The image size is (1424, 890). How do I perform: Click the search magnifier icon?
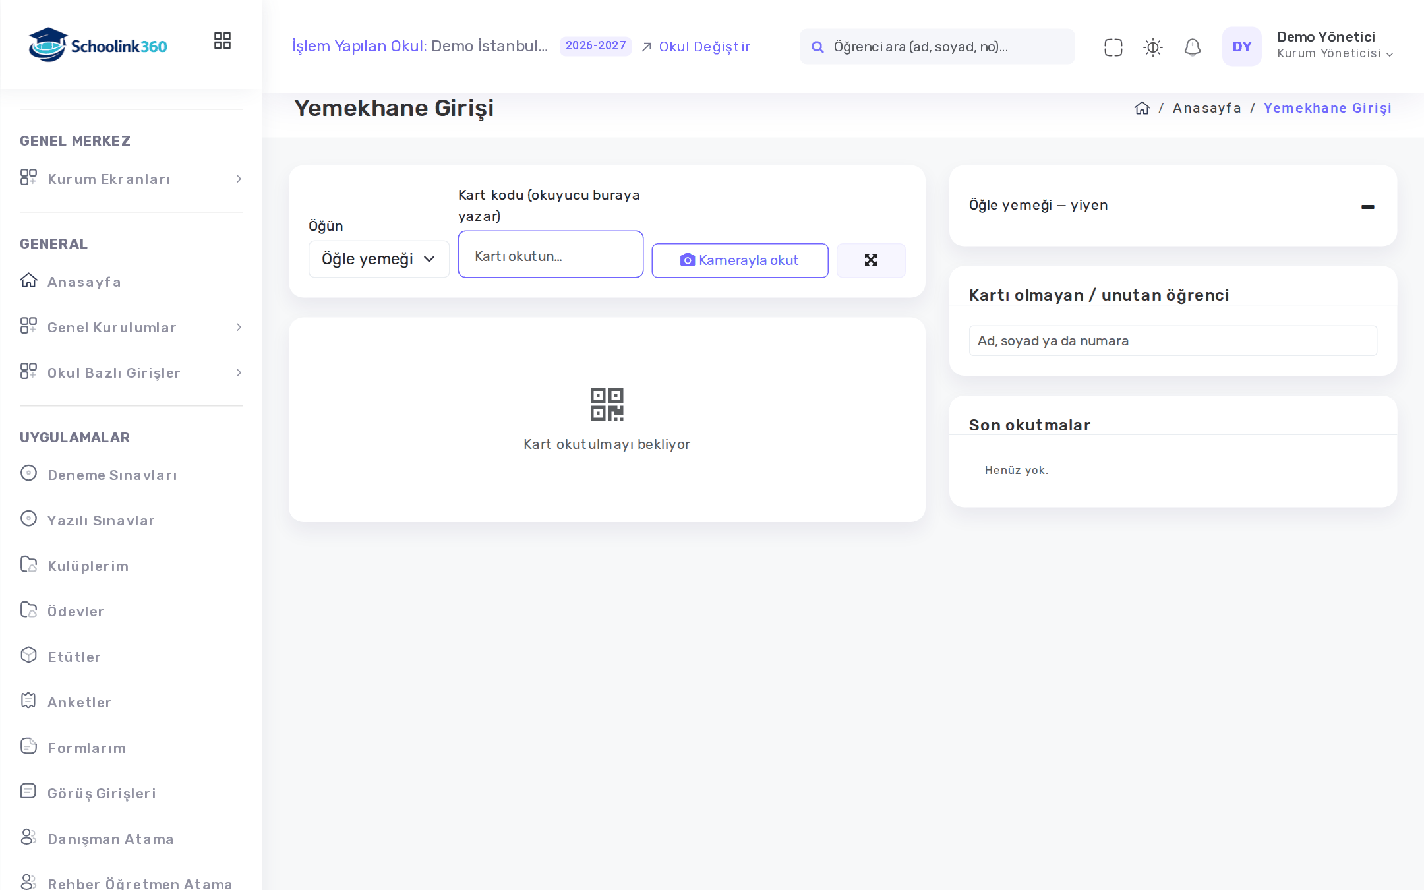817,47
